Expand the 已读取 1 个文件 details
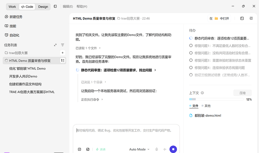Viewport: 259px width, 153px height. point(88,48)
